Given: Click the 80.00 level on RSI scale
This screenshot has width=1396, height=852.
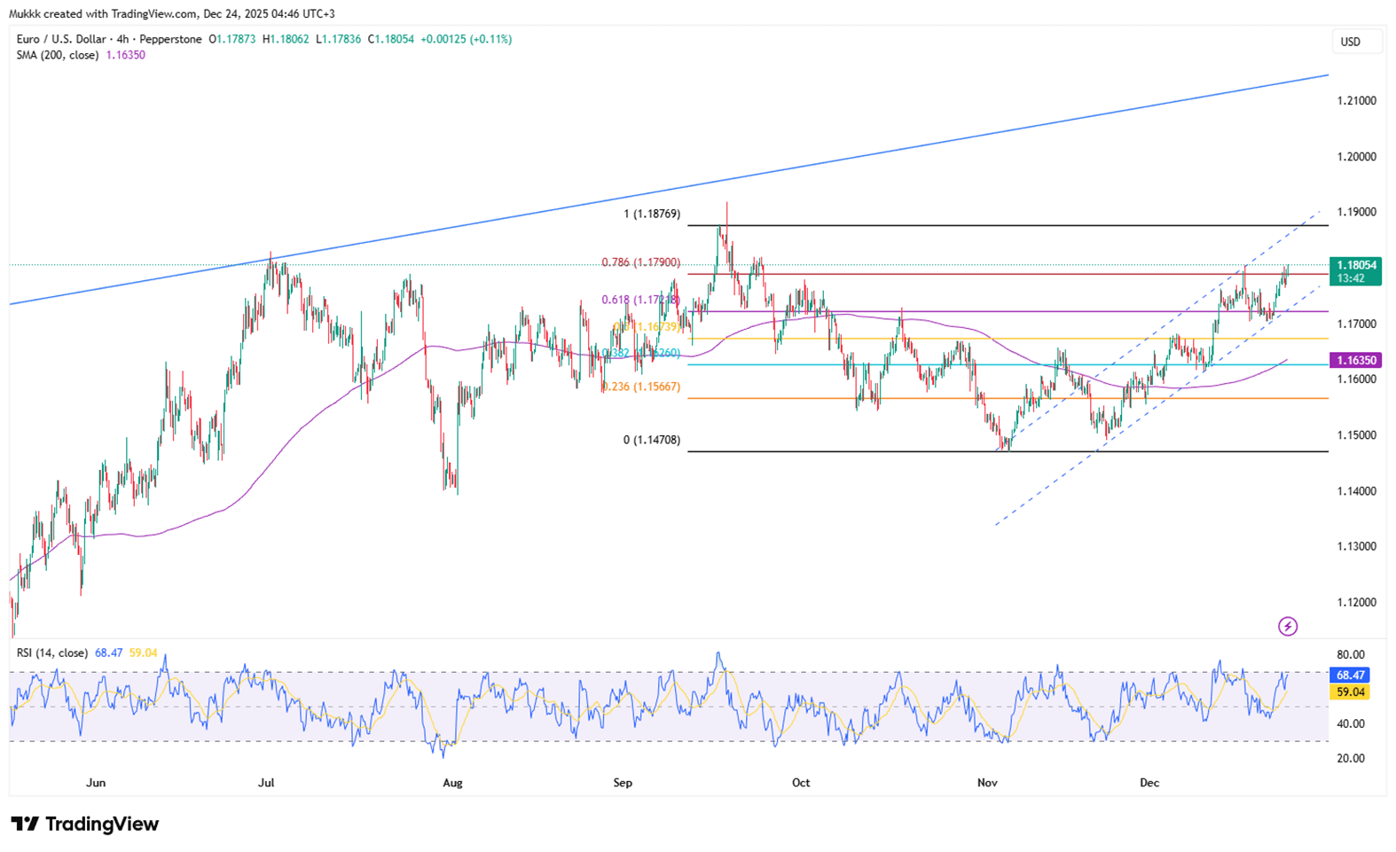Looking at the screenshot, I should 1351,656.
